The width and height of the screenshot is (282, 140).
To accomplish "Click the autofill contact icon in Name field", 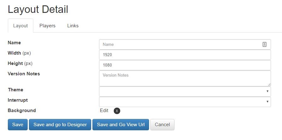I will 264,44.
